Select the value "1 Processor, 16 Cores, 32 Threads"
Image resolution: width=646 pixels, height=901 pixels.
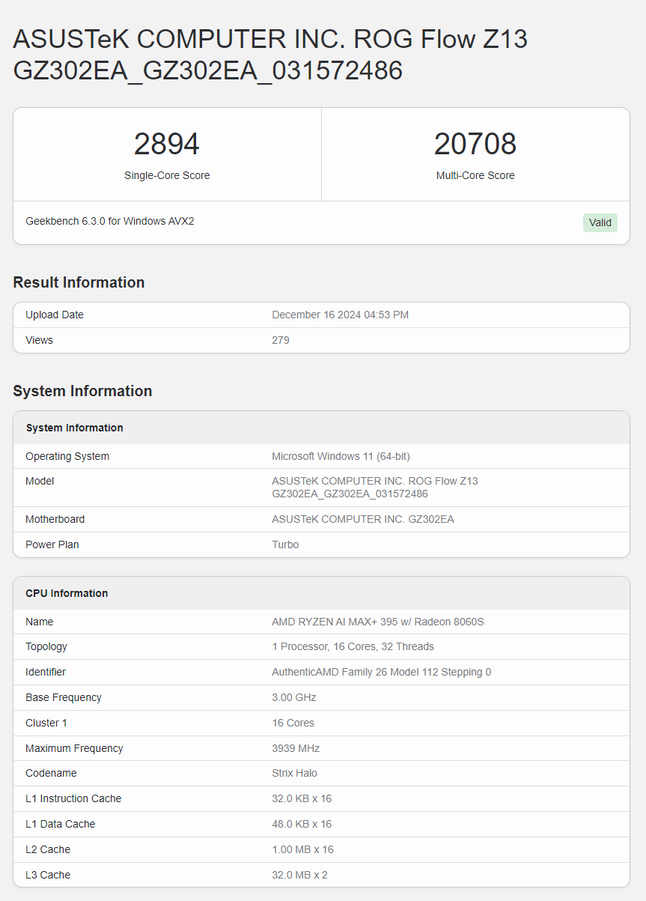[x=353, y=646]
